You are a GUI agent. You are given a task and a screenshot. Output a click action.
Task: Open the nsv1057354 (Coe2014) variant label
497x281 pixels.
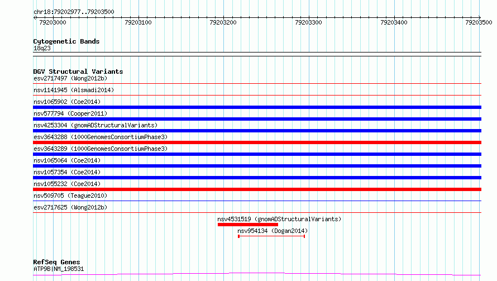coord(67,172)
